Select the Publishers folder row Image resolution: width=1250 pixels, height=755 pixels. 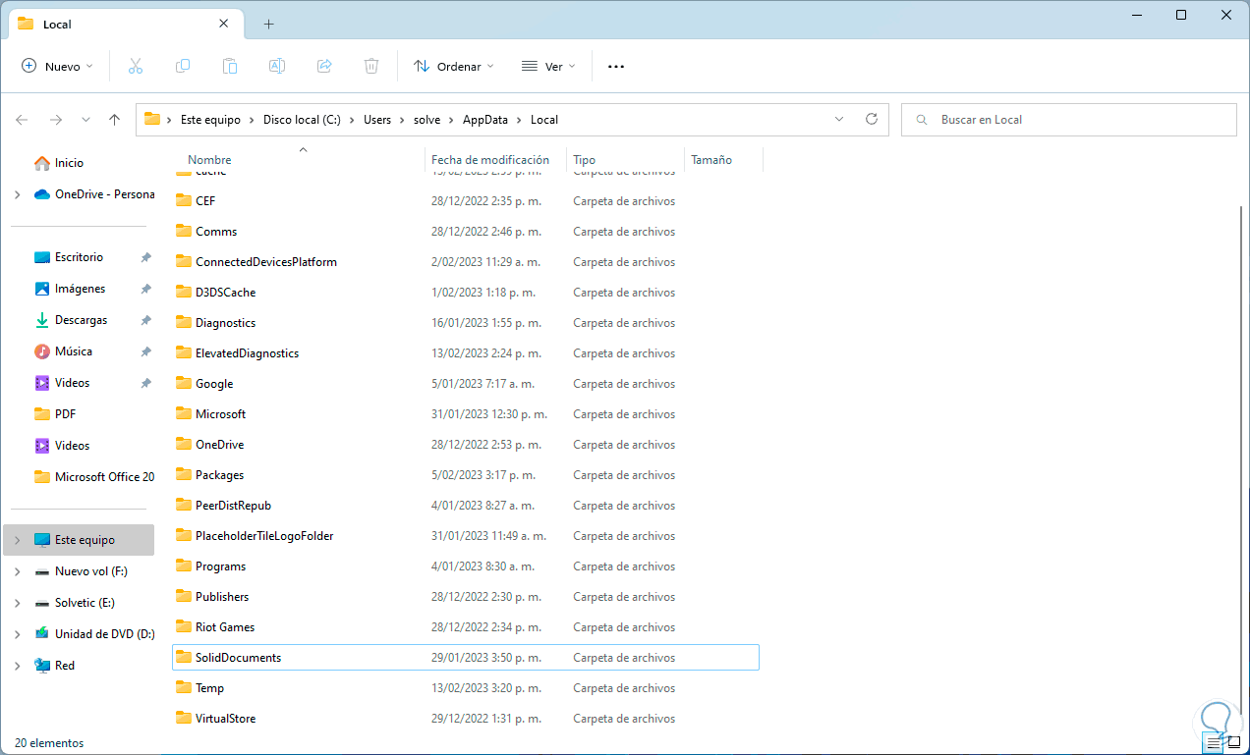pyautogui.click(x=466, y=597)
